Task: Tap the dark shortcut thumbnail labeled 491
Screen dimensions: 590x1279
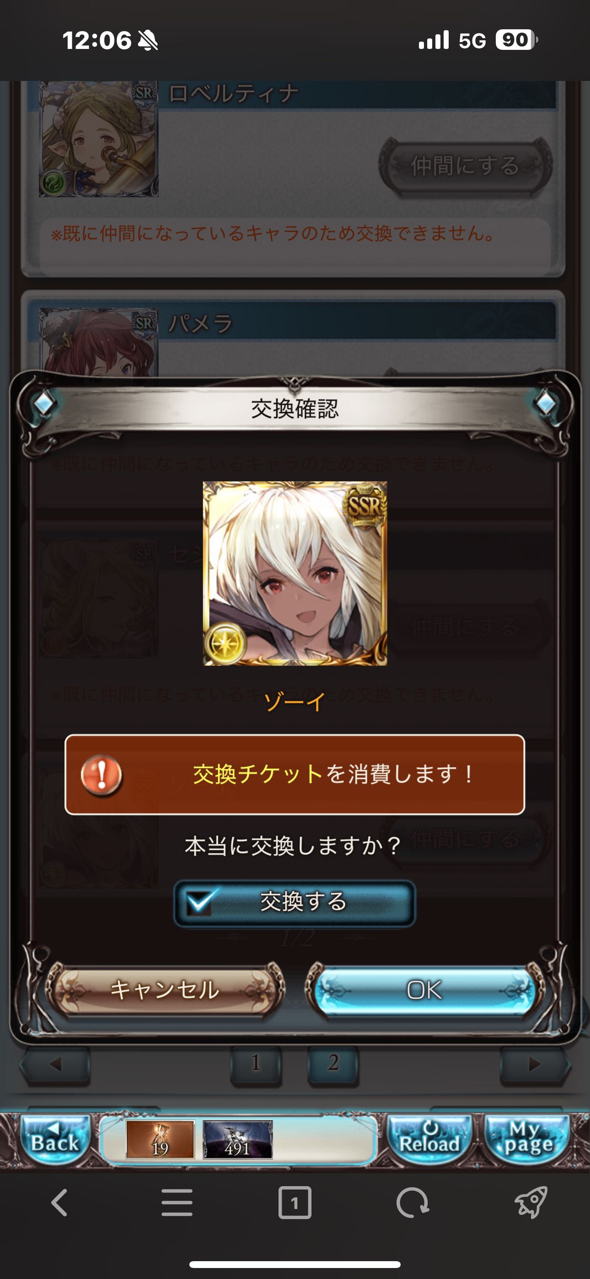Action: (237, 1139)
